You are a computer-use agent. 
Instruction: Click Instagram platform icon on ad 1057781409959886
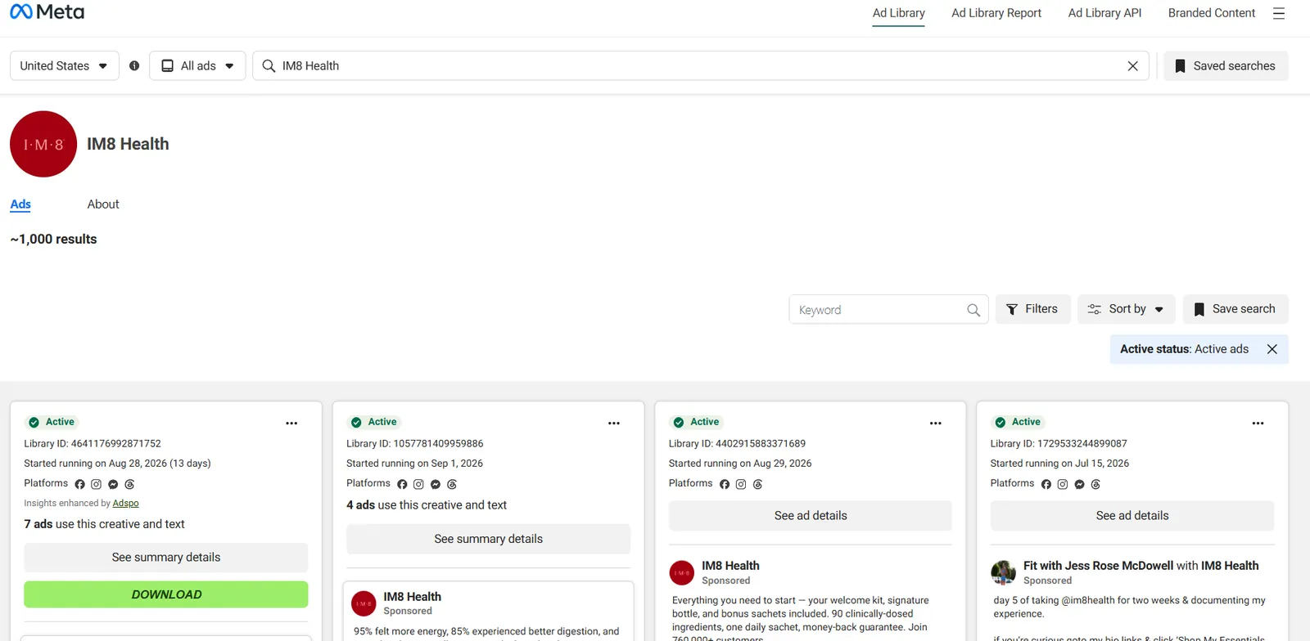click(418, 484)
